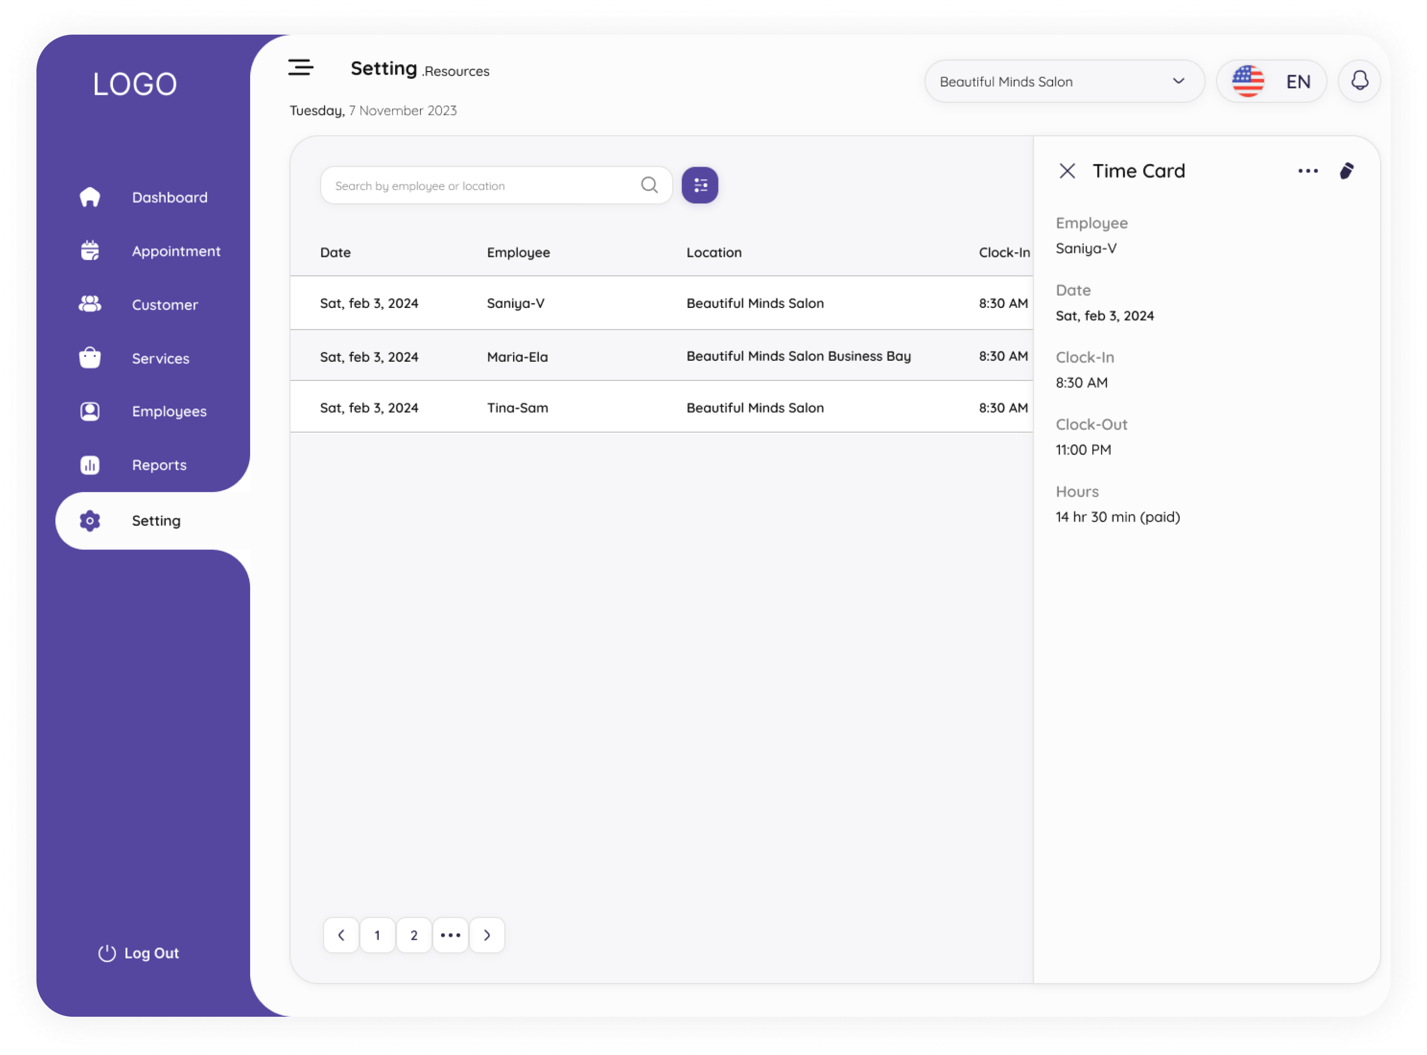
Task: Open Reports from sidebar
Action: pos(159,465)
